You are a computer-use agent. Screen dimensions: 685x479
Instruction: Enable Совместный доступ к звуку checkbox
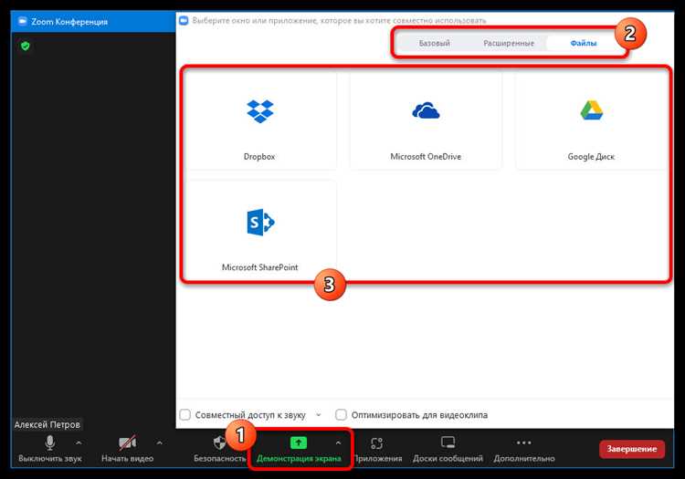pos(185,414)
